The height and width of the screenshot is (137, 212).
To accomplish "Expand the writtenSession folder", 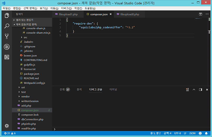I will point(32,101).
